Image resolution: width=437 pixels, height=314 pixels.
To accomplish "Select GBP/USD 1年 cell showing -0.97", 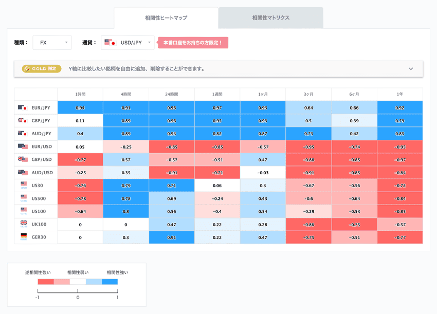I will click(x=399, y=160).
